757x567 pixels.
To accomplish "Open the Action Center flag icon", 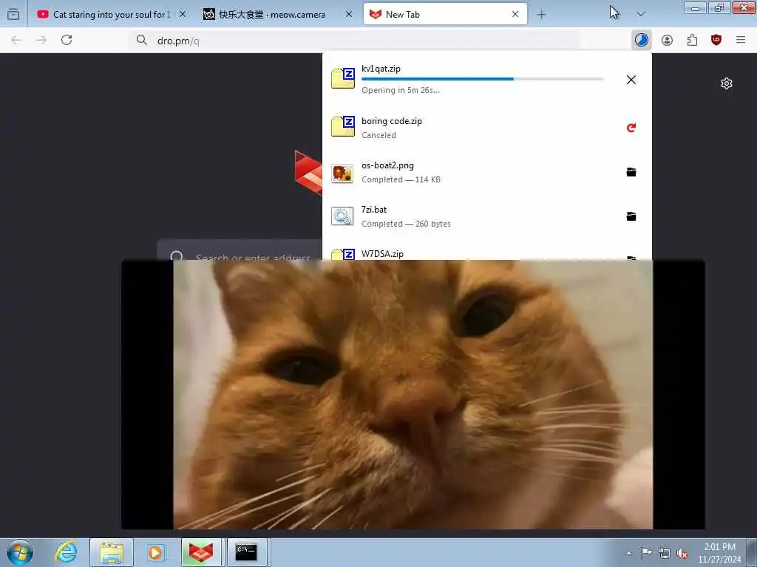I will 646,553.
